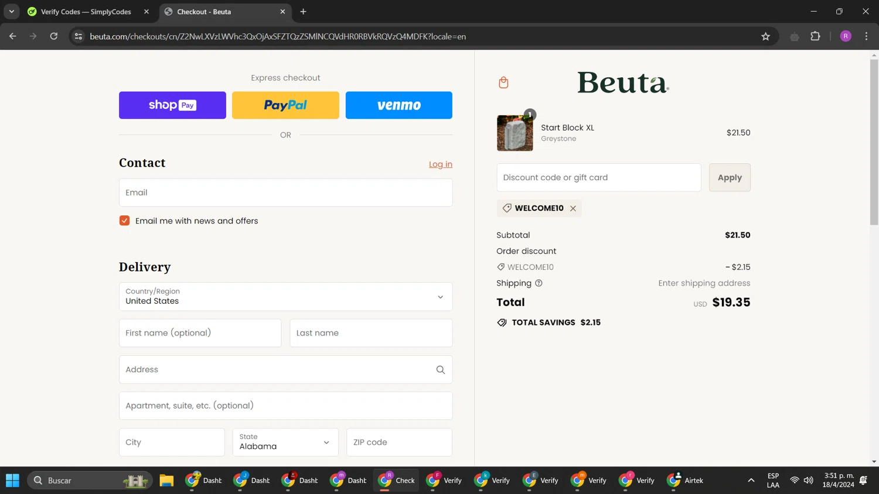Click the Enter shipping address text

(704, 283)
